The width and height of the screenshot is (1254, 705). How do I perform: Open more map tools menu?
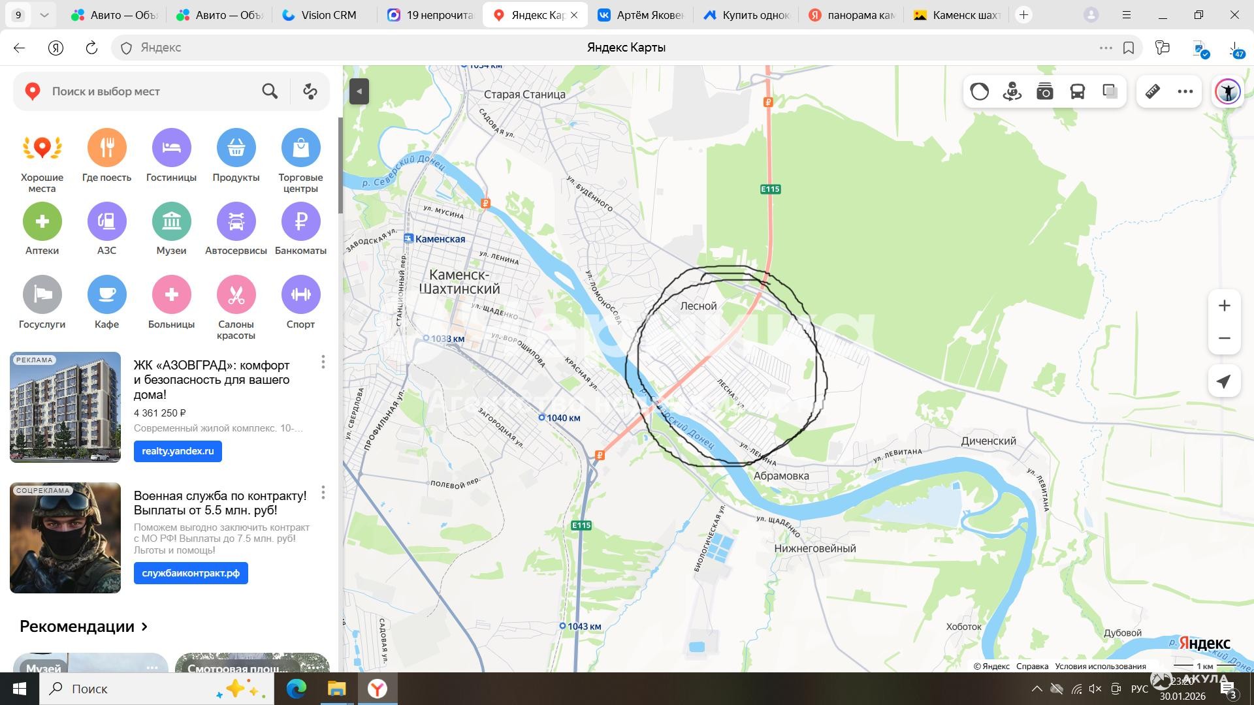tap(1185, 91)
